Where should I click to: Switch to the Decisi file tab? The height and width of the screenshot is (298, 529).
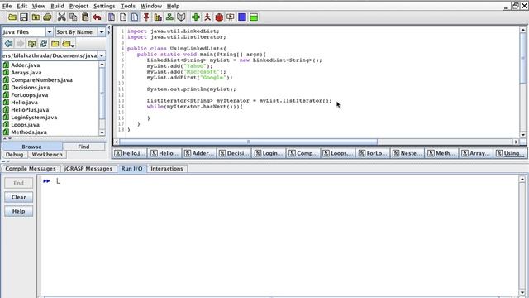[235, 153]
